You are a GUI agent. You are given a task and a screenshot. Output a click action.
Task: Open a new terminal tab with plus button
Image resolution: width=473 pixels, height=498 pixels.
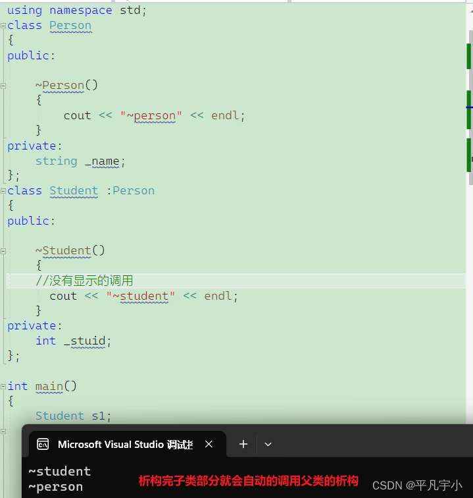(x=243, y=444)
